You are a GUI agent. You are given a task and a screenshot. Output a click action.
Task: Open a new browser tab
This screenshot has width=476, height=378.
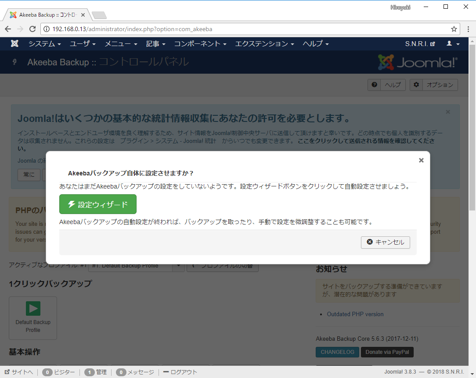tap(99, 15)
